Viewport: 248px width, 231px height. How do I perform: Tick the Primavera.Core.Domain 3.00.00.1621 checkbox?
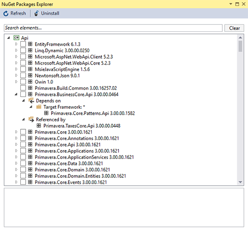(23, 169)
